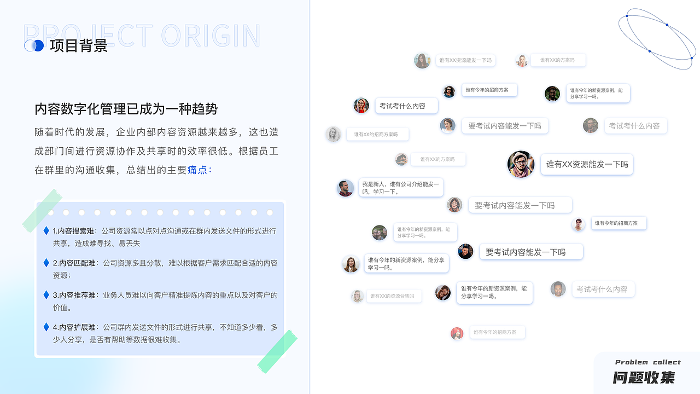
Task: Click the diamond bullet before 内容搜索难
Action: tap(46, 230)
